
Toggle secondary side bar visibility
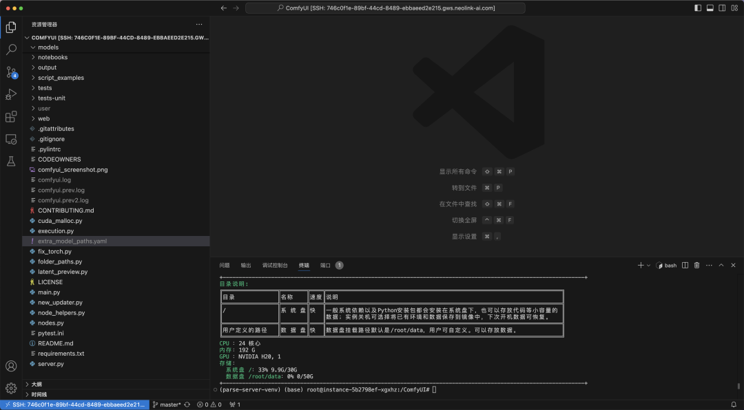point(722,8)
